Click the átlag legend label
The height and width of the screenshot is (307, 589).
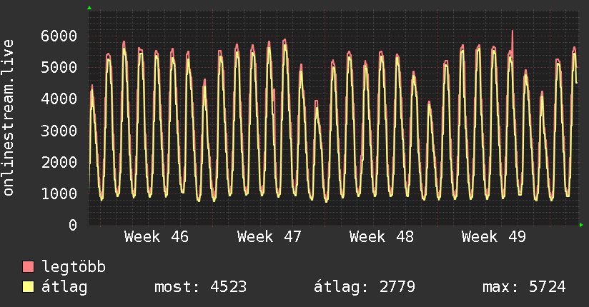[65, 287]
